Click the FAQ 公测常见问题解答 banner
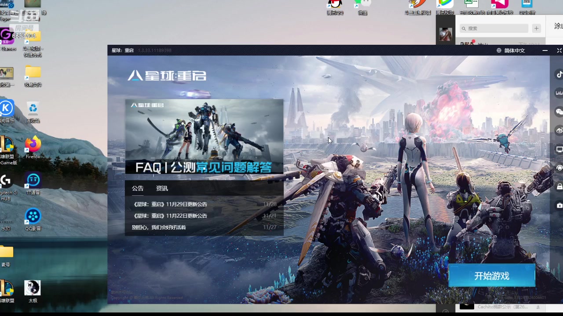This screenshot has height=316, width=563. pos(204,136)
